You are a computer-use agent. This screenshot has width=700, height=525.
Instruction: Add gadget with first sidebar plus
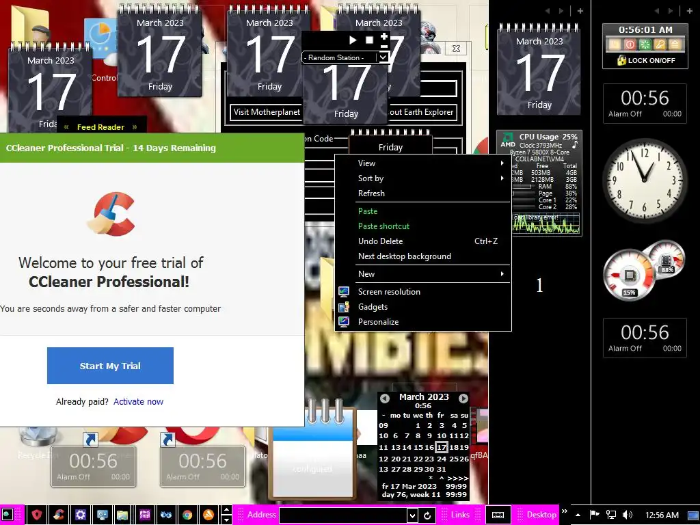tap(580, 11)
